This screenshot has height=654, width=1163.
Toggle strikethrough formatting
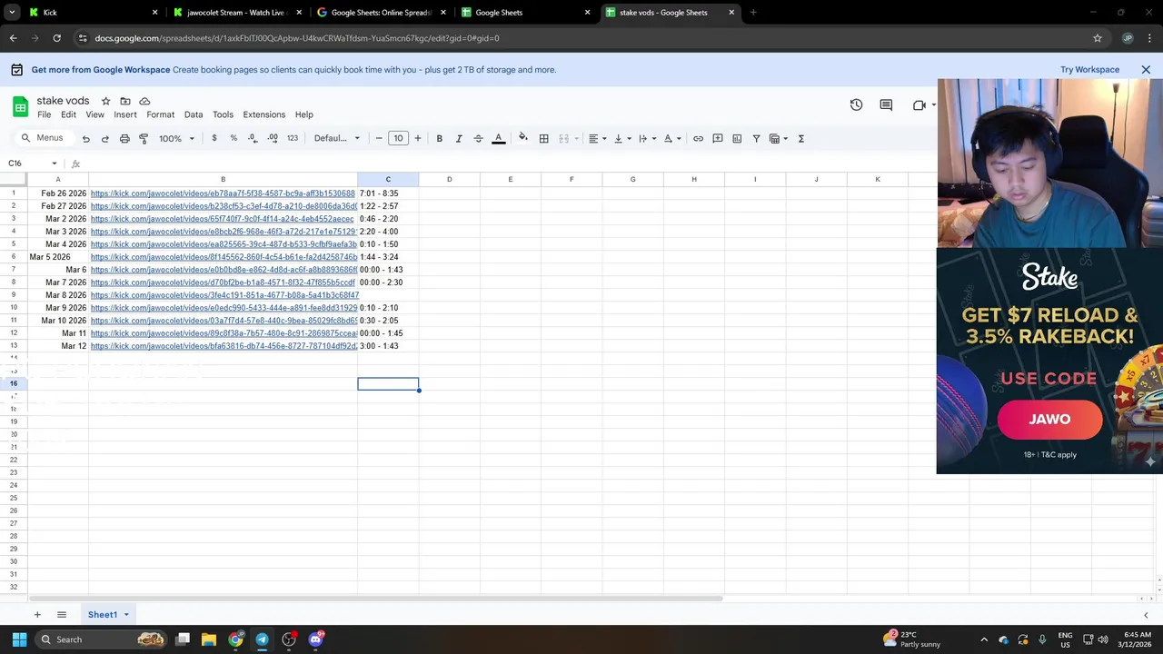(478, 139)
